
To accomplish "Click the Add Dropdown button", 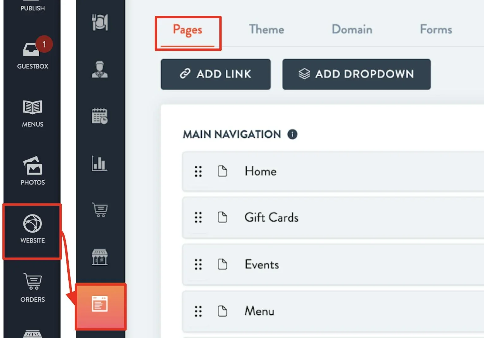I will [x=357, y=74].
